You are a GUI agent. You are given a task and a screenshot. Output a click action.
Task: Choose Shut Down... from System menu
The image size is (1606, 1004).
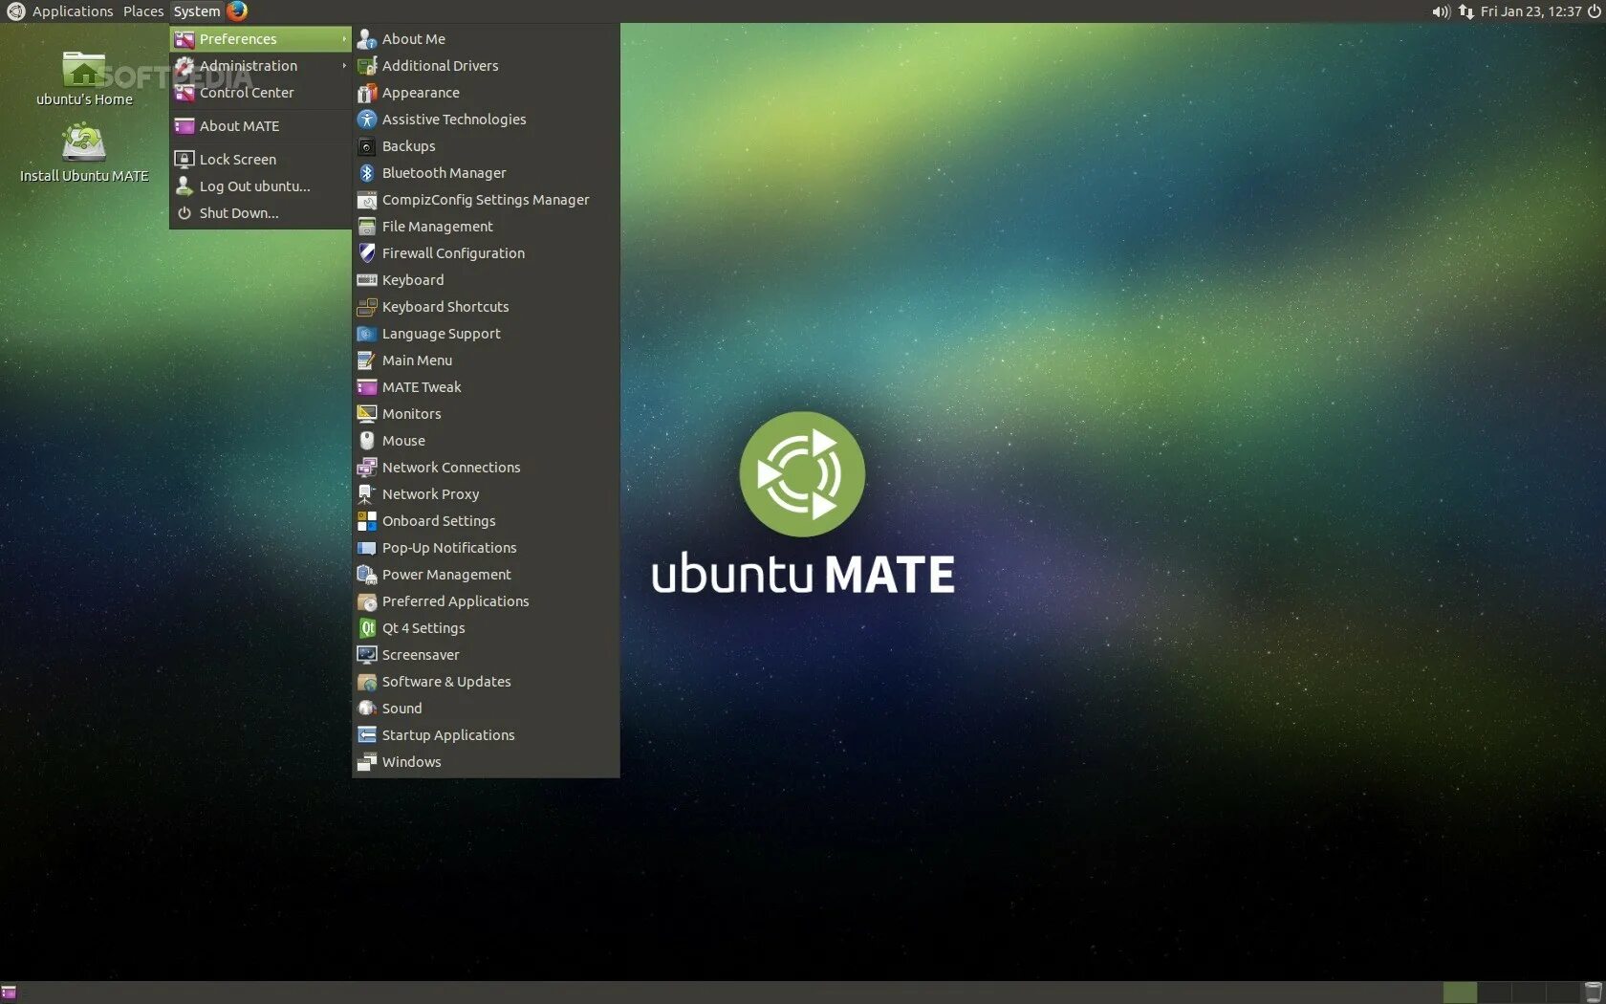pos(261,213)
